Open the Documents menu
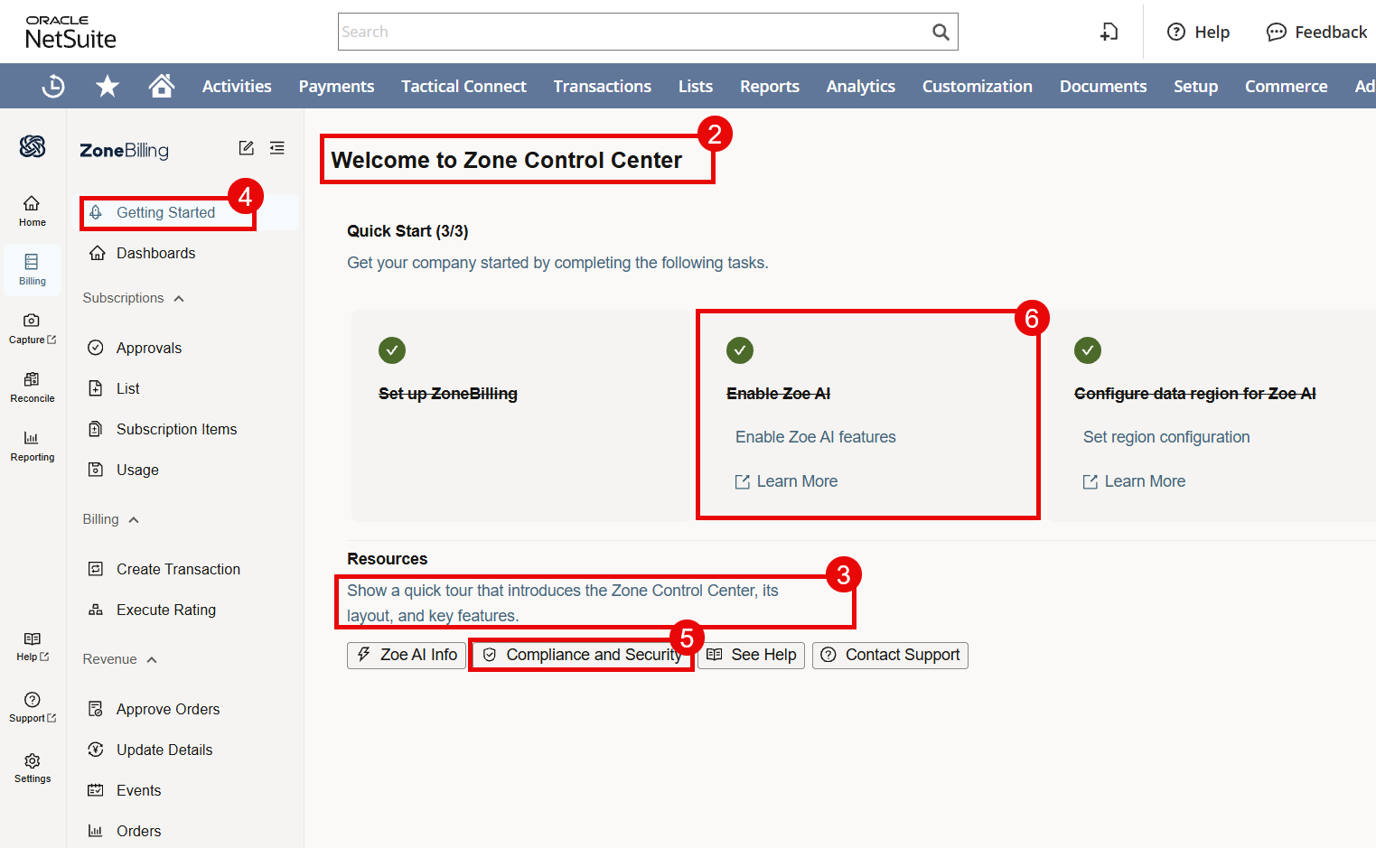 click(1103, 86)
